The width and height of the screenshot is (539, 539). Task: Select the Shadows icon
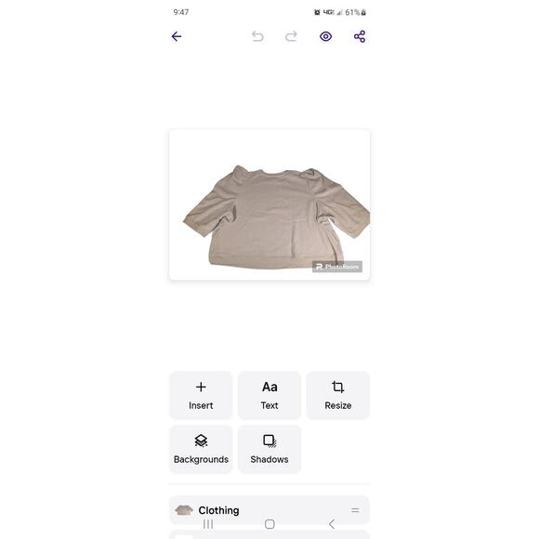(x=269, y=441)
